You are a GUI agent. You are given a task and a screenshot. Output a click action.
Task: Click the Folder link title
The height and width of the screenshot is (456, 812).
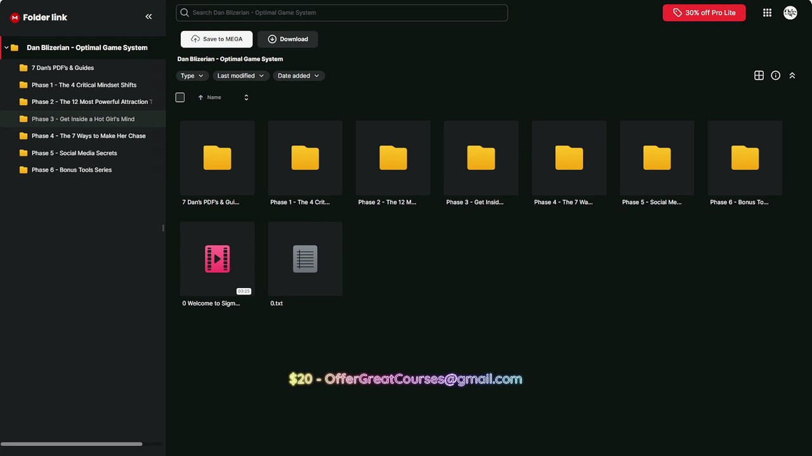pos(45,18)
